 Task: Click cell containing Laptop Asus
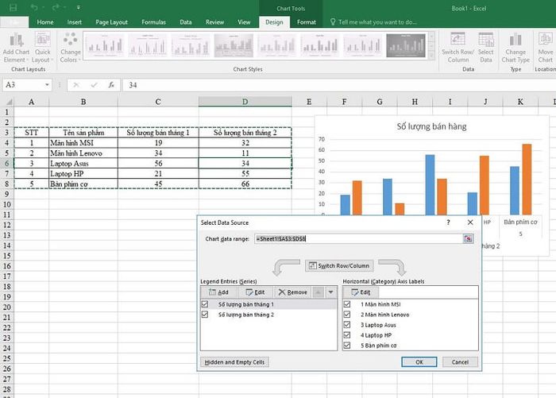(83, 164)
